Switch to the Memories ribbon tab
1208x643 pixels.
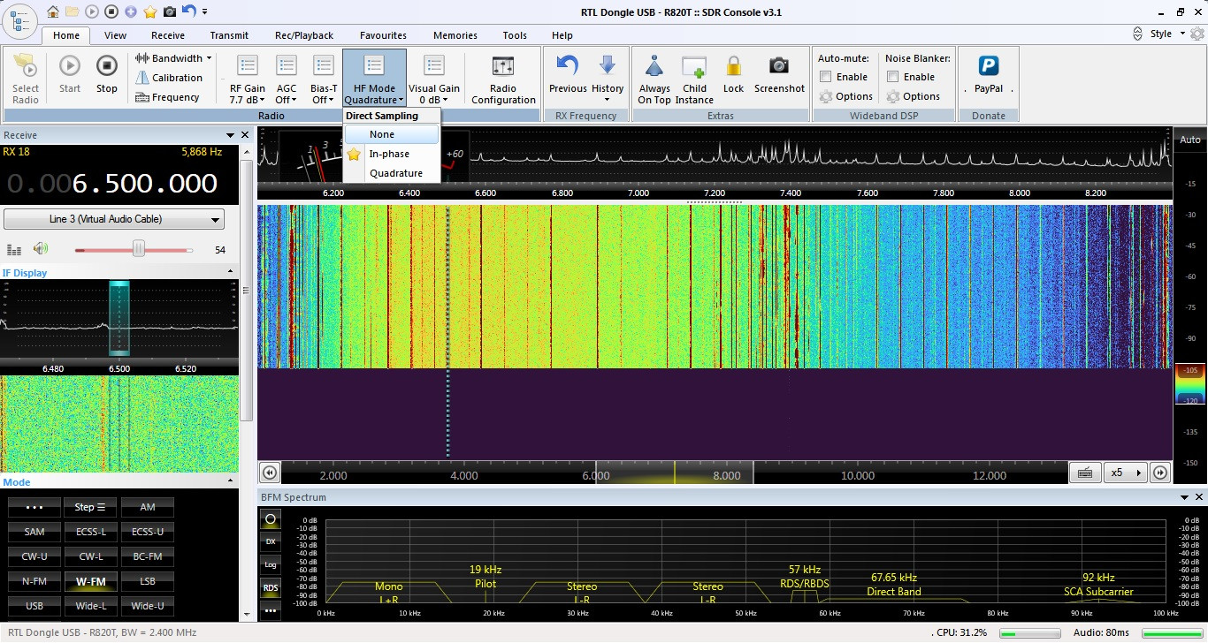point(455,35)
